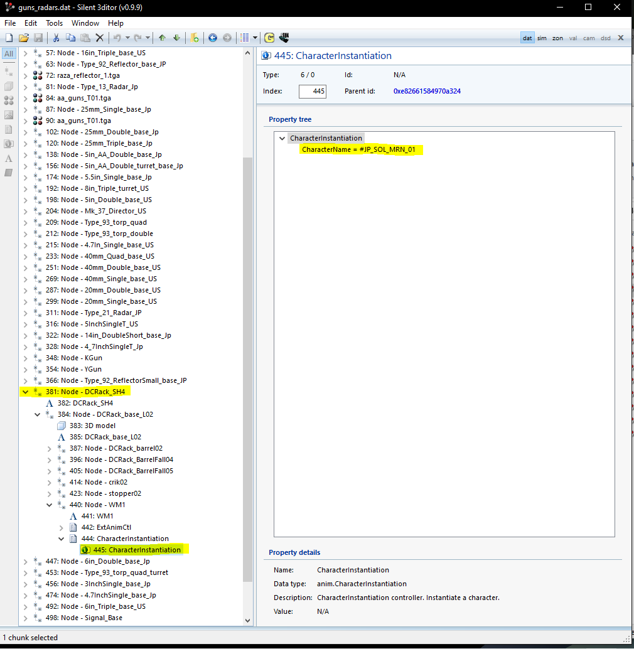Select the 3D cube model filter icon
This screenshot has height=649, width=634.
coord(9,86)
